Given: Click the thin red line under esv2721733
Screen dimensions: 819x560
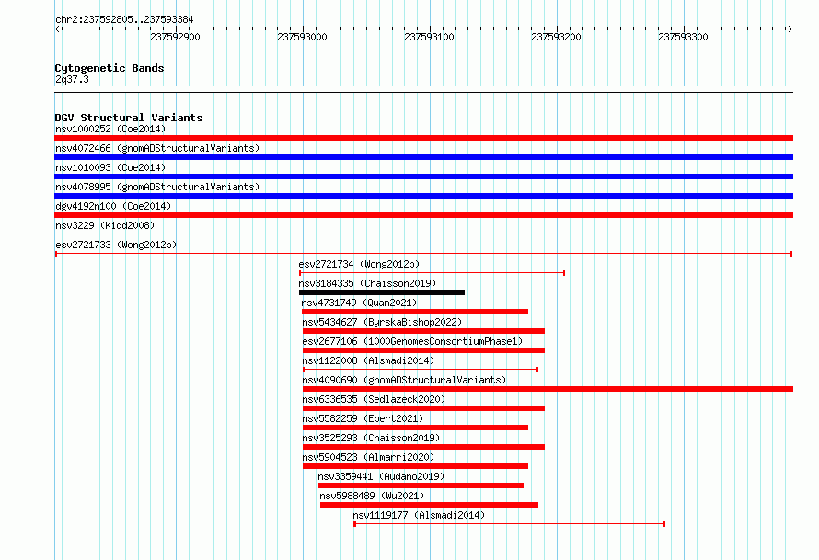Looking at the screenshot, I should click(423, 254).
